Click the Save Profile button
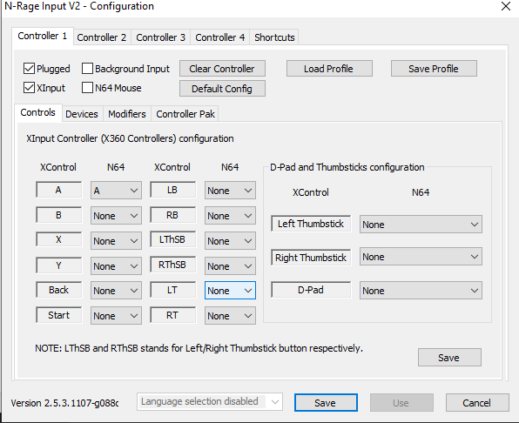The height and width of the screenshot is (423, 519). coord(434,69)
